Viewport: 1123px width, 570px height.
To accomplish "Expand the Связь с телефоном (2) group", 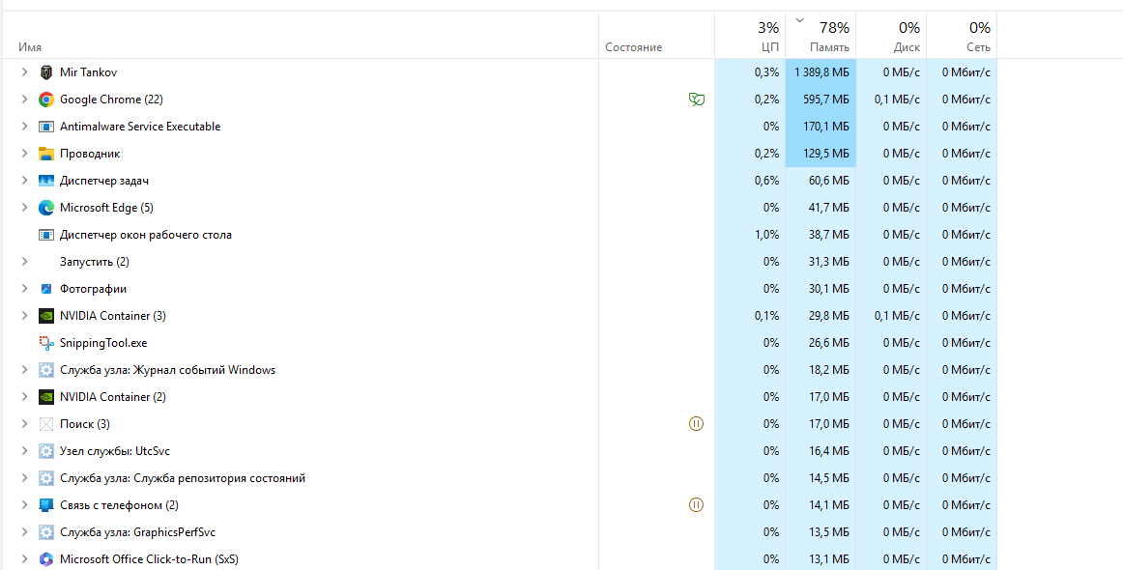I will 25,505.
